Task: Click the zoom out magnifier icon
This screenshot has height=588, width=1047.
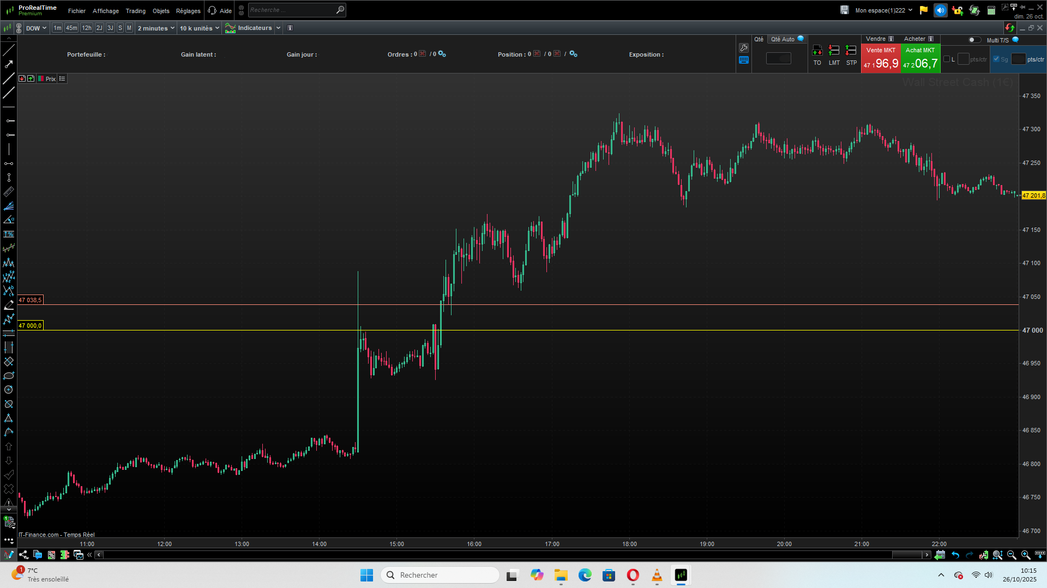Action: tap(1012, 555)
